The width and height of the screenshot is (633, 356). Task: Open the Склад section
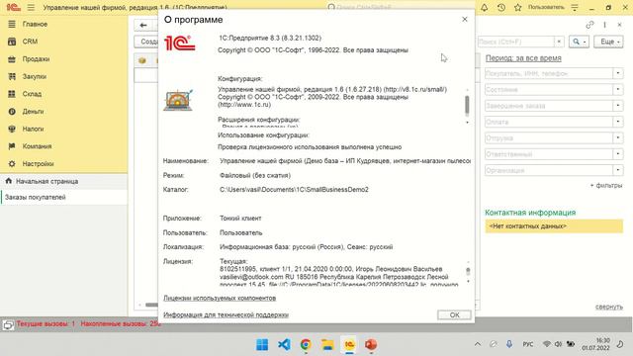click(x=32, y=94)
